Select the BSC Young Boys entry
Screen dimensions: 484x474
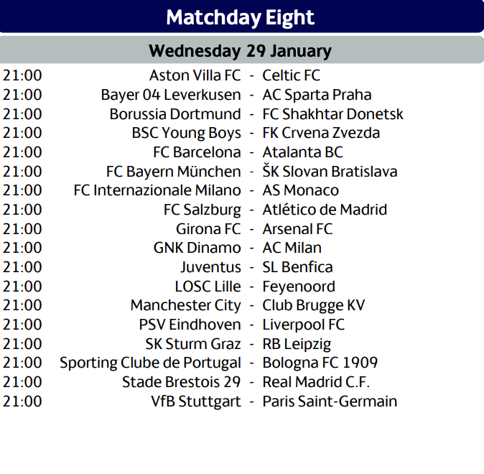[186, 133]
